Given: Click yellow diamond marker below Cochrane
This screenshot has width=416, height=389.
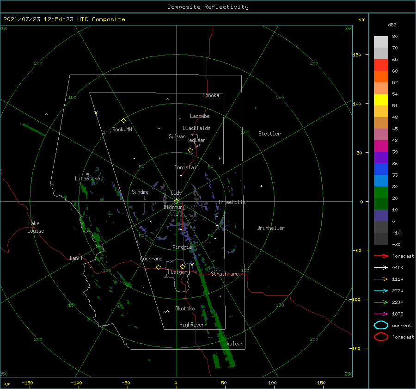Looking at the screenshot, I should [158, 267].
